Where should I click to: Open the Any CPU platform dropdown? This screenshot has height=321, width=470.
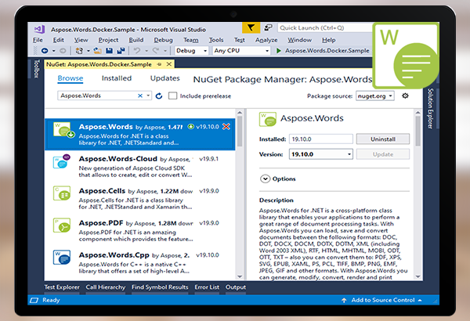point(241,51)
